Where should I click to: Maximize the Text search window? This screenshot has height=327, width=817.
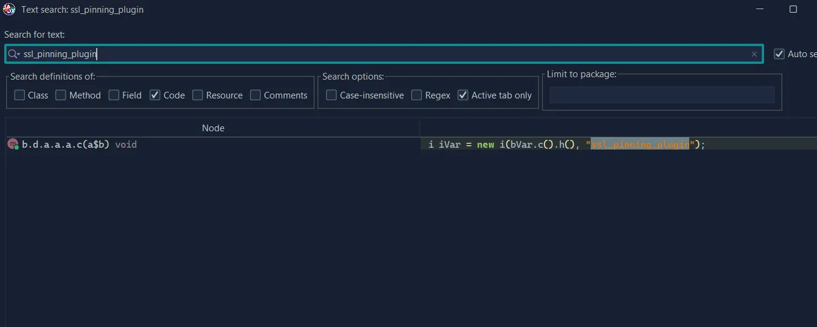pyautogui.click(x=793, y=10)
